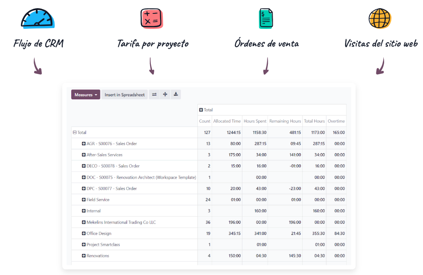The height and width of the screenshot is (275, 423).
Task: Expand the After-Sales Services row
Action: (84, 155)
